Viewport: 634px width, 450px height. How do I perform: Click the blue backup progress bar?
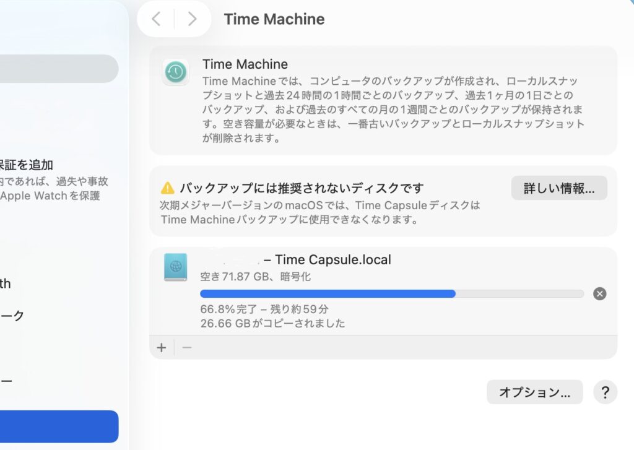tap(392, 293)
